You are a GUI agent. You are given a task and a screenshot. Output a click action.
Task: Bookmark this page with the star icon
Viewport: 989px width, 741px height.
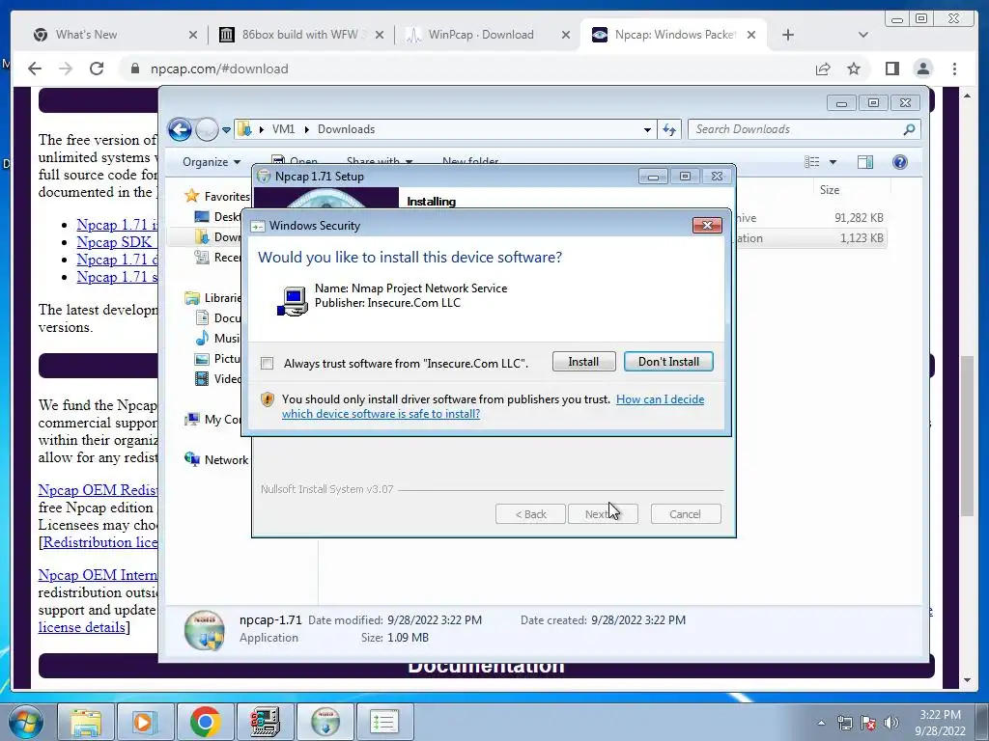tap(854, 69)
